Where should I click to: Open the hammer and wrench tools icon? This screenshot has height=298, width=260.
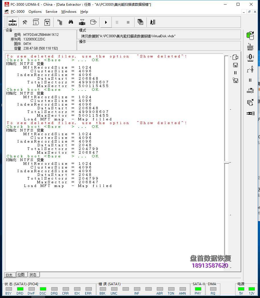pos(25,22)
